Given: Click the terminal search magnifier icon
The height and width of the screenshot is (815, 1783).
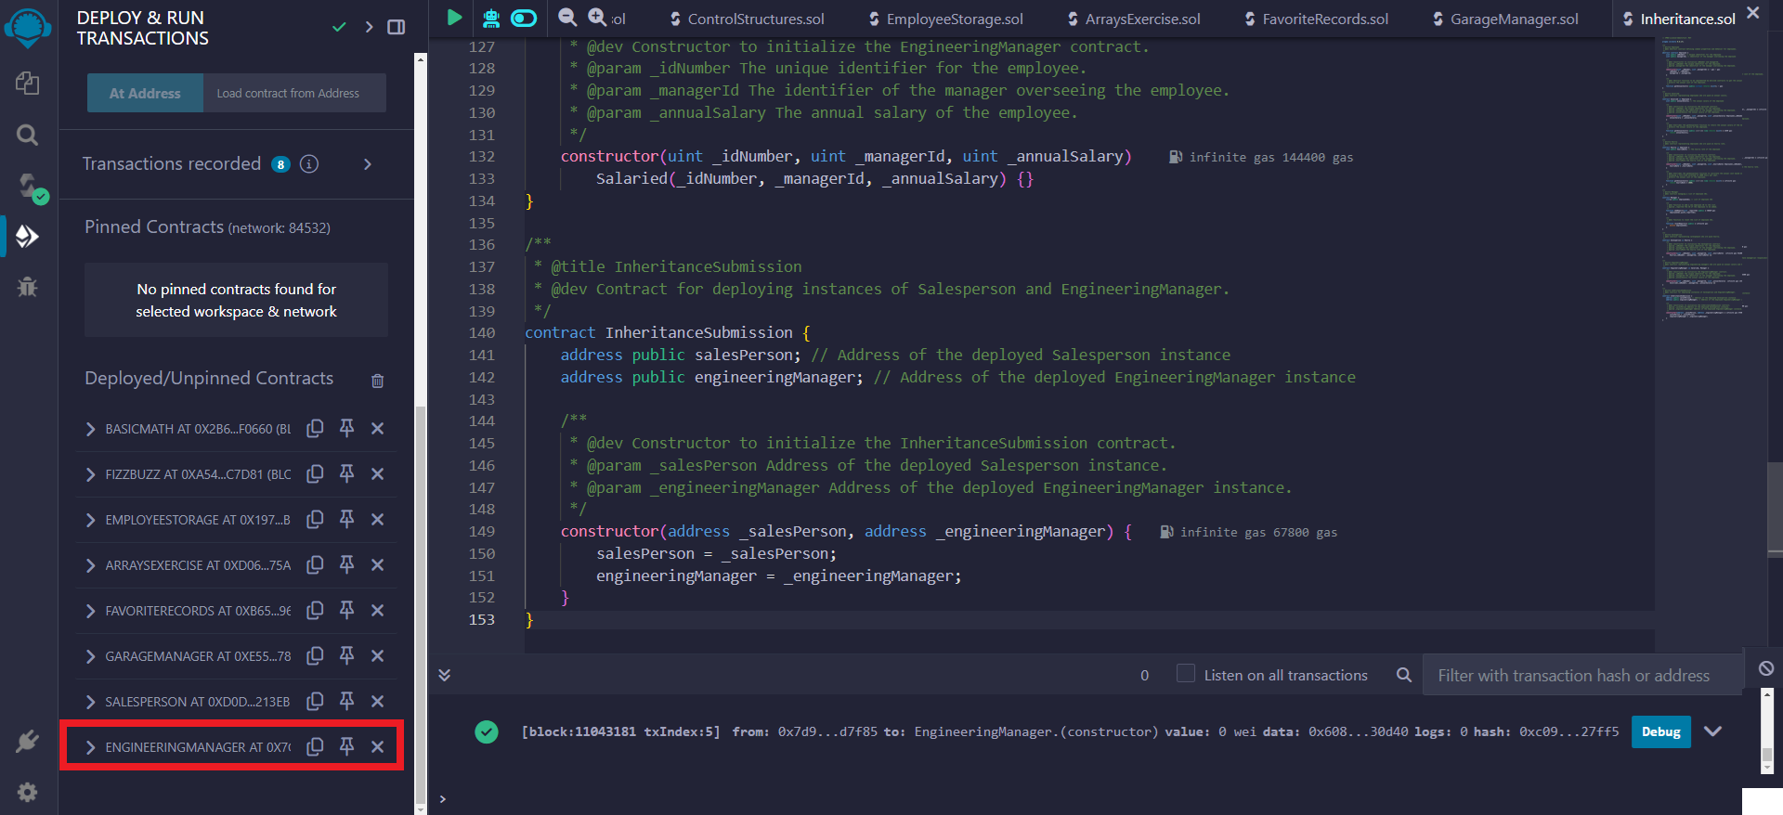Looking at the screenshot, I should point(1404,675).
